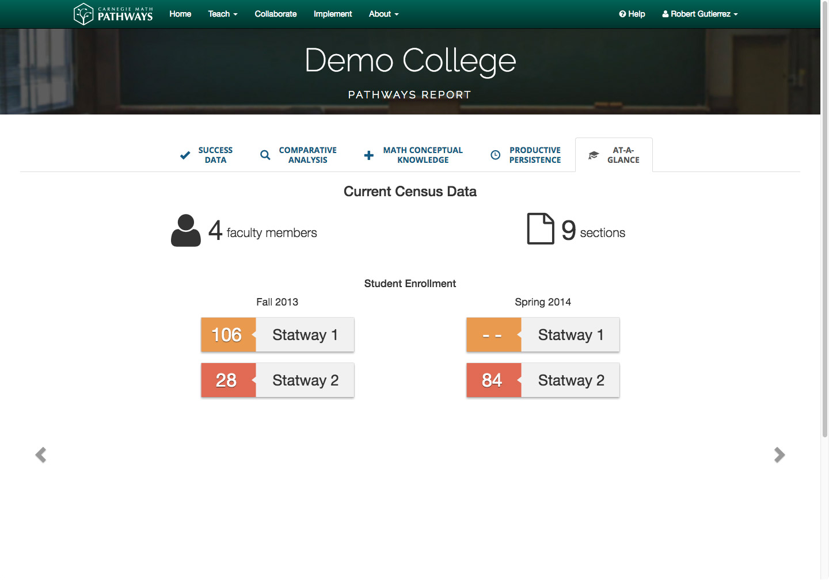Click the Carnegie Math Pathways logo
Screen dimensions: 829x580
click(113, 14)
